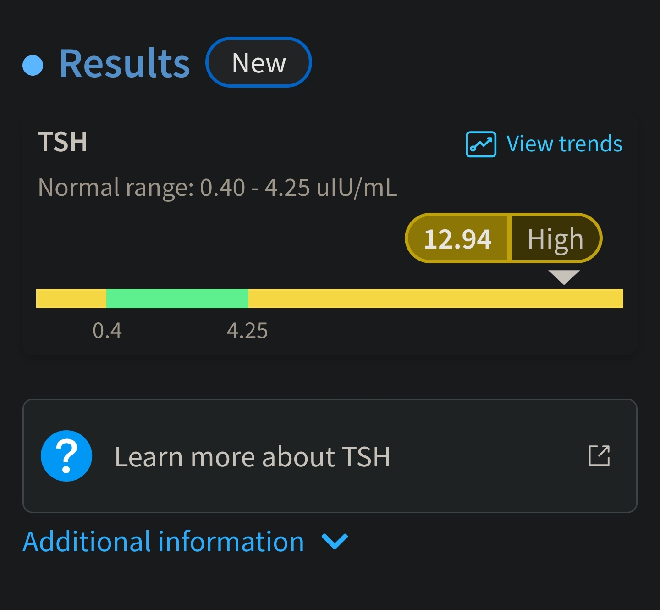Click the 4.25 upper limit label
Viewport: 660px width, 610px height.
(x=247, y=331)
